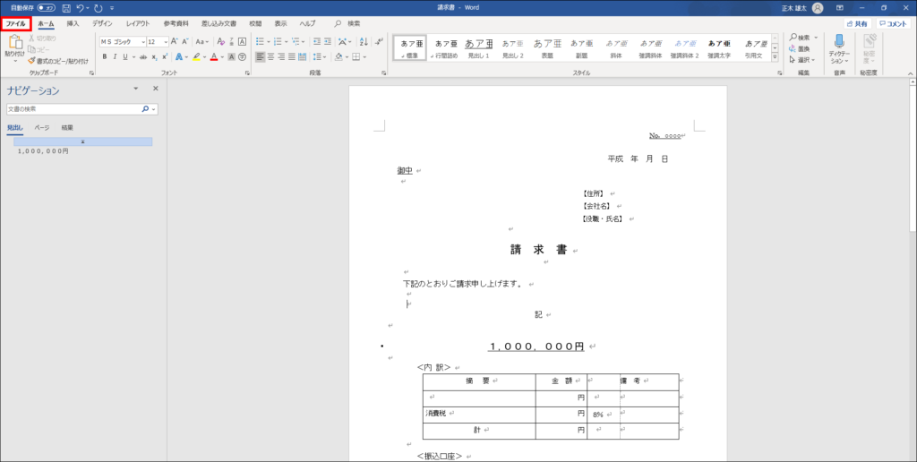The image size is (917, 462).
Task: Open the paragraph shading color bucket
Action: 339,56
